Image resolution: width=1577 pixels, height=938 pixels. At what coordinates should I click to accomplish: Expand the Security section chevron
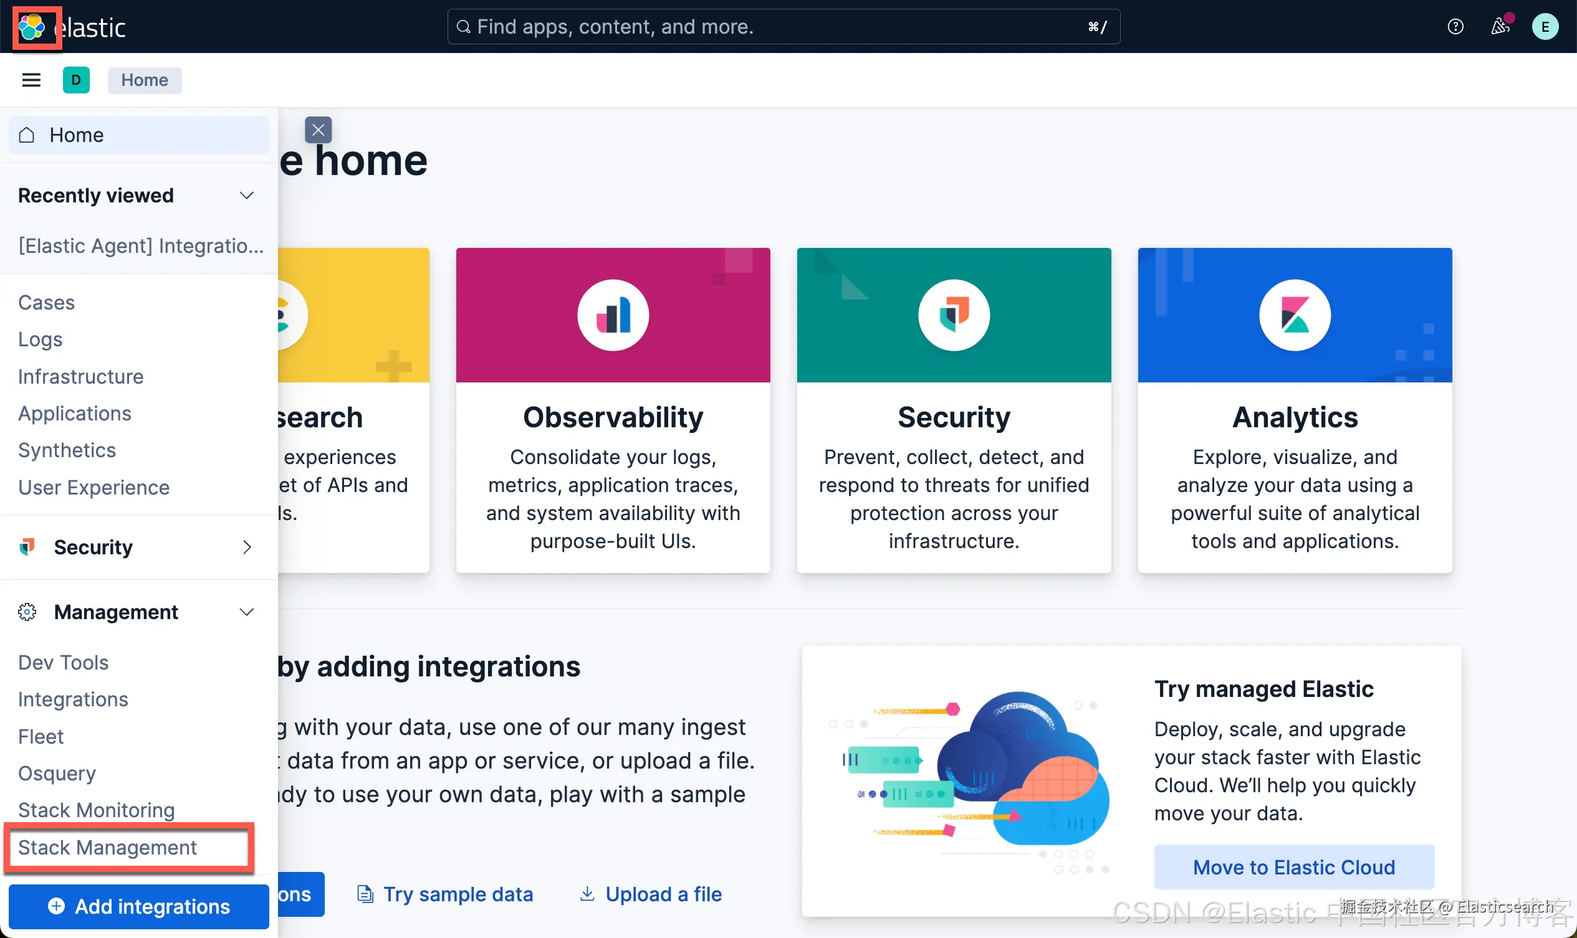click(247, 547)
